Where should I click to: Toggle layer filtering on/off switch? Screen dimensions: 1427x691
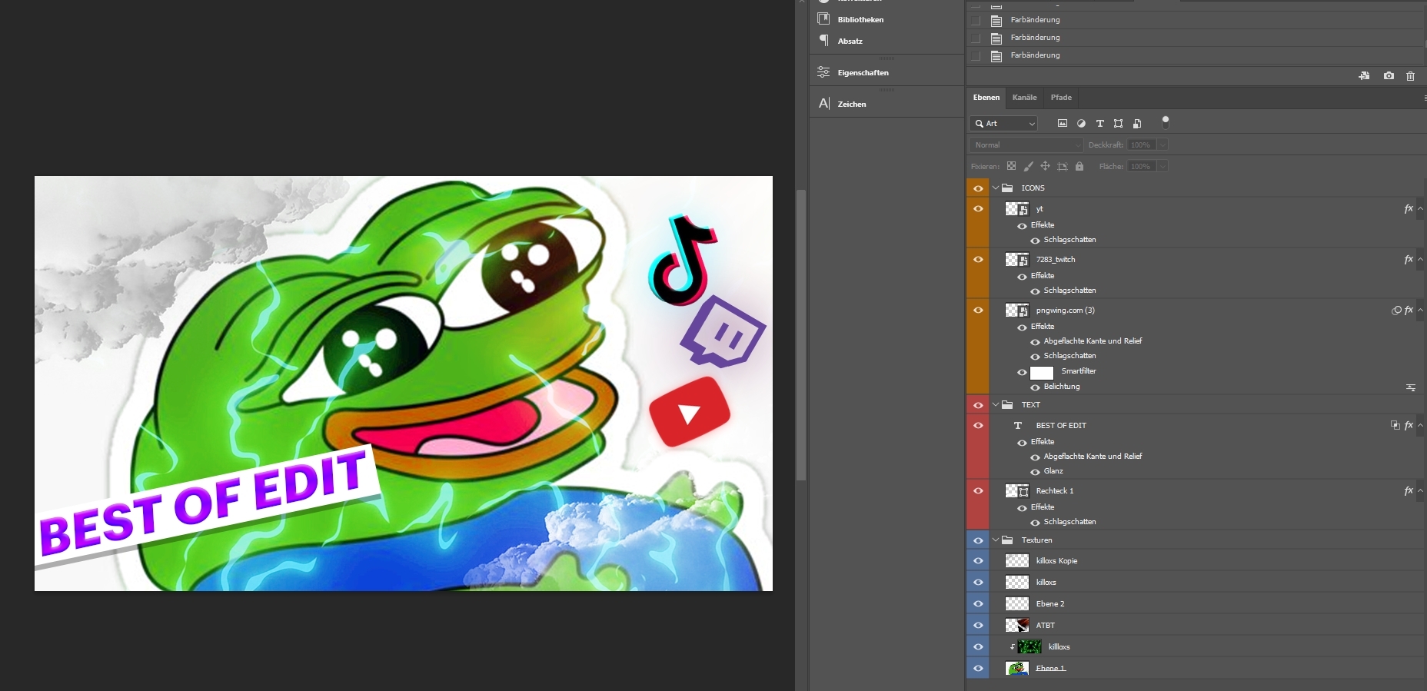[x=1166, y=121]
